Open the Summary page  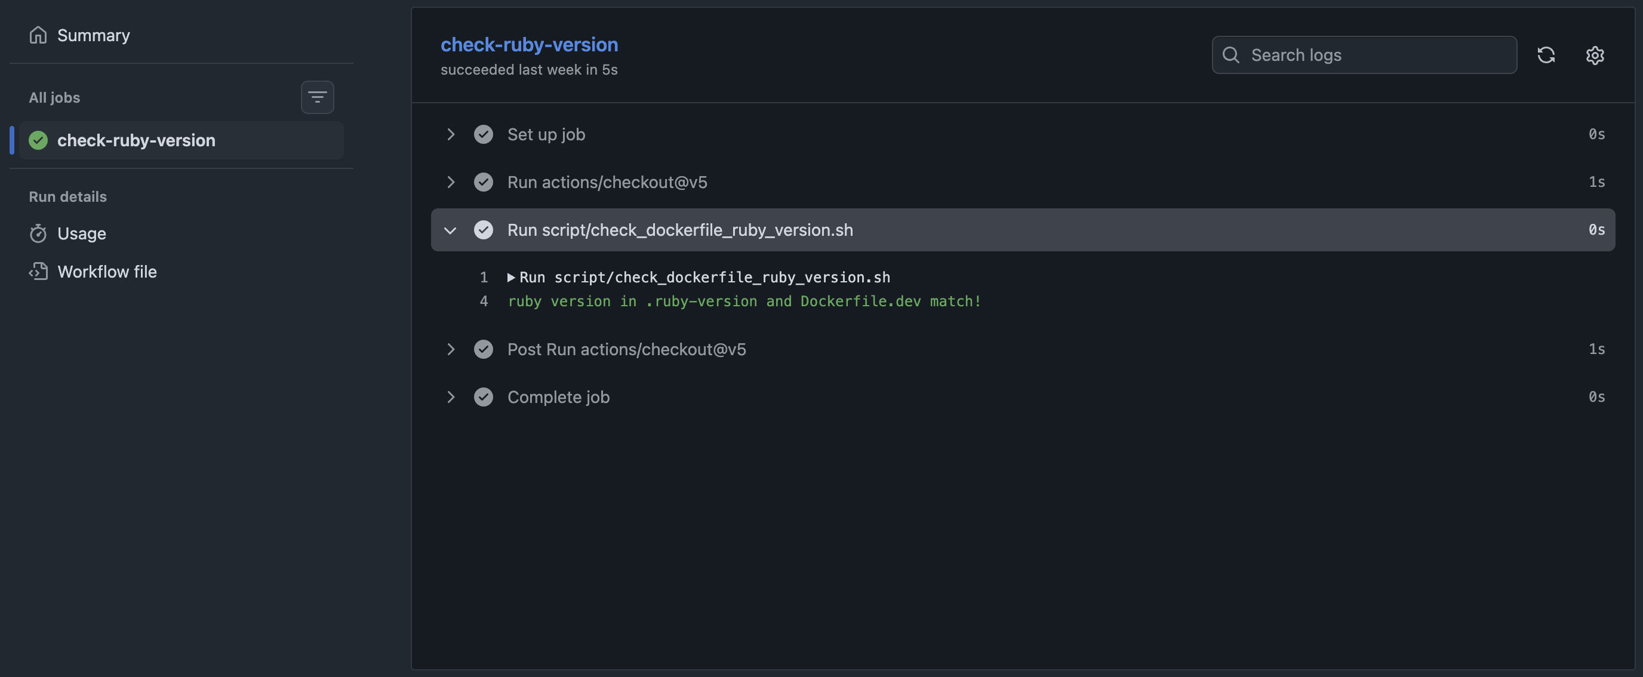tap(93, 35)
